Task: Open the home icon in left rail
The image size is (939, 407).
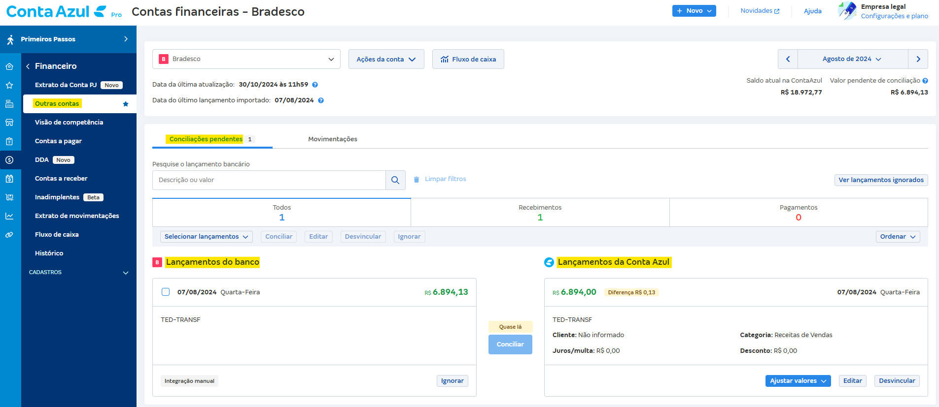Action: 9,66
